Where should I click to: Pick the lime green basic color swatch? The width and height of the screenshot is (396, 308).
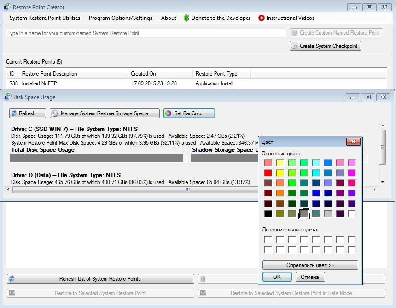pos(291,183)
